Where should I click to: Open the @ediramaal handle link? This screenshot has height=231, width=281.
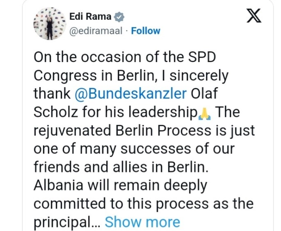coord(98,31)
